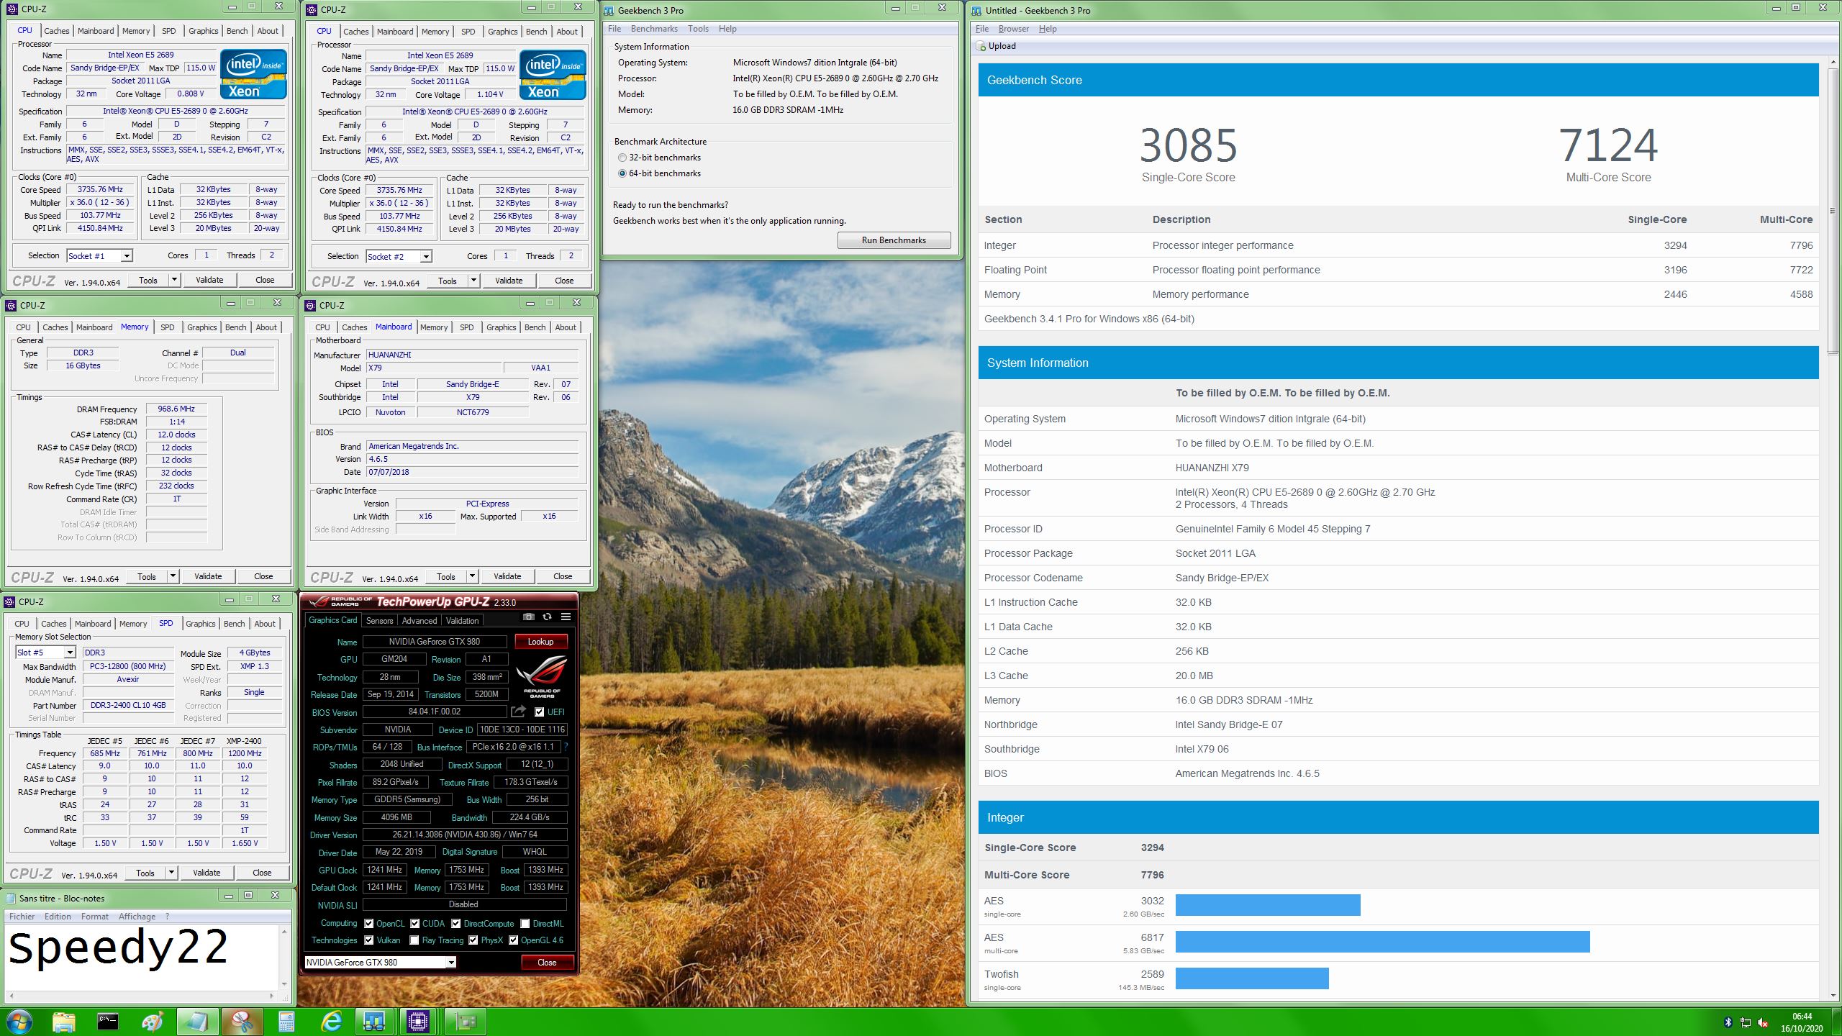
Task: Toggle the PhysX checkbox
Action: (x=473, y=940)
